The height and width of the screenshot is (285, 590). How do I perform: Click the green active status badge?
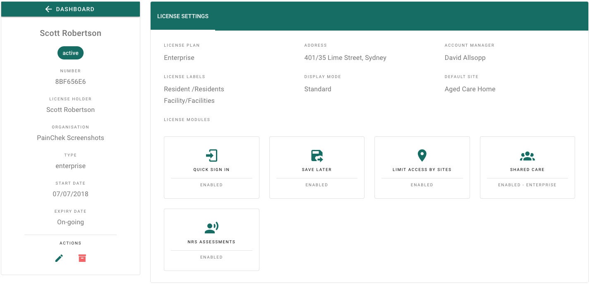click(x=70, y=53)
